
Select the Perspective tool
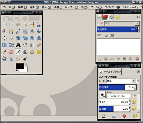click(39, 38)
